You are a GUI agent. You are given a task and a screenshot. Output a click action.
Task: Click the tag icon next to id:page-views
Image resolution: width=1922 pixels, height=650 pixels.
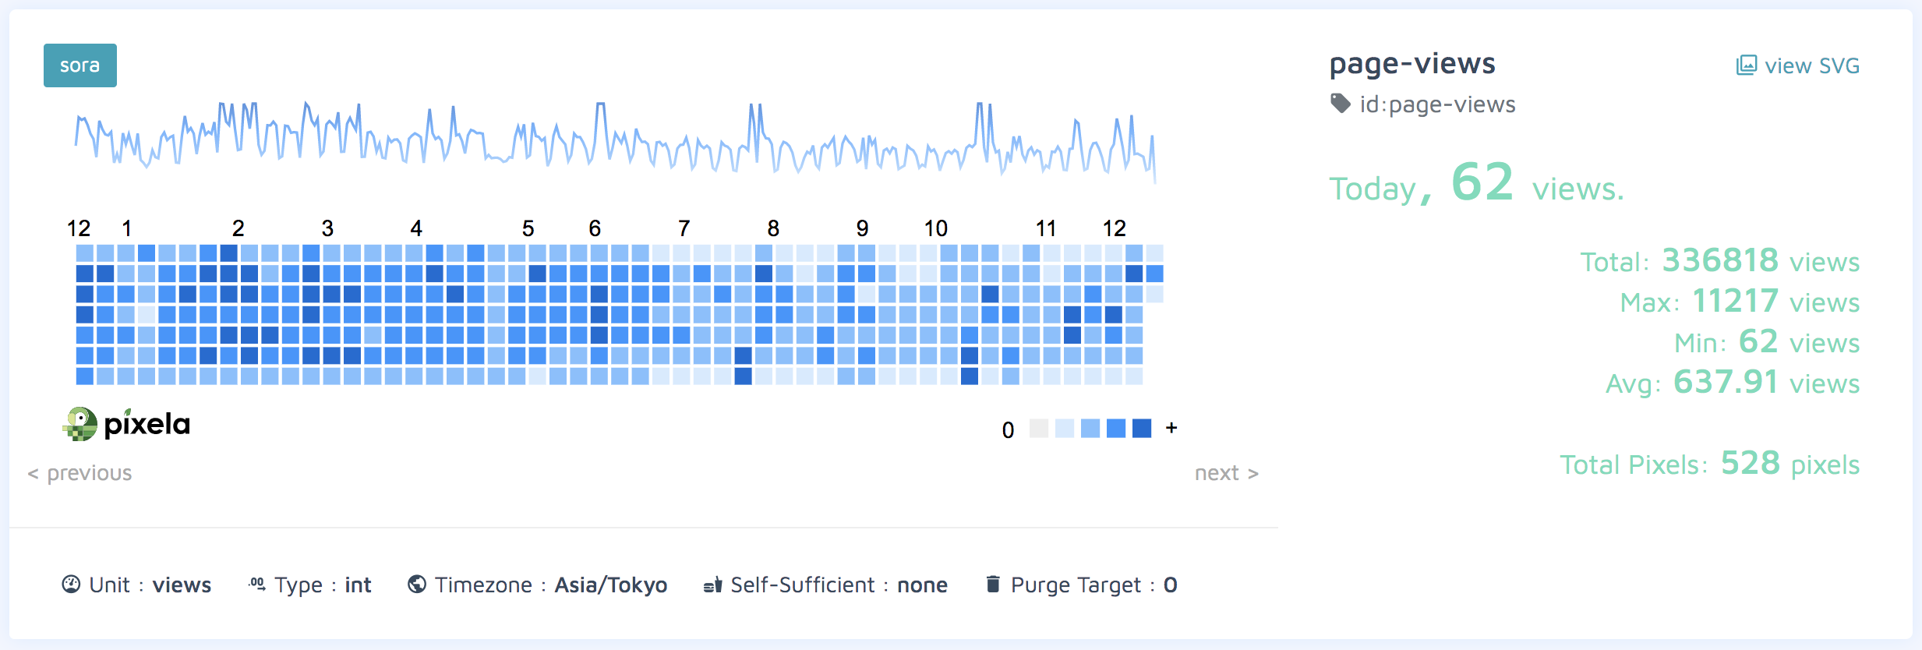1340,104
